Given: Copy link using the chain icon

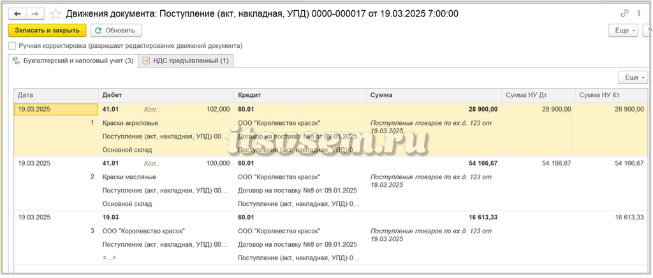Looking at the screenshot, I should (624, 13).
